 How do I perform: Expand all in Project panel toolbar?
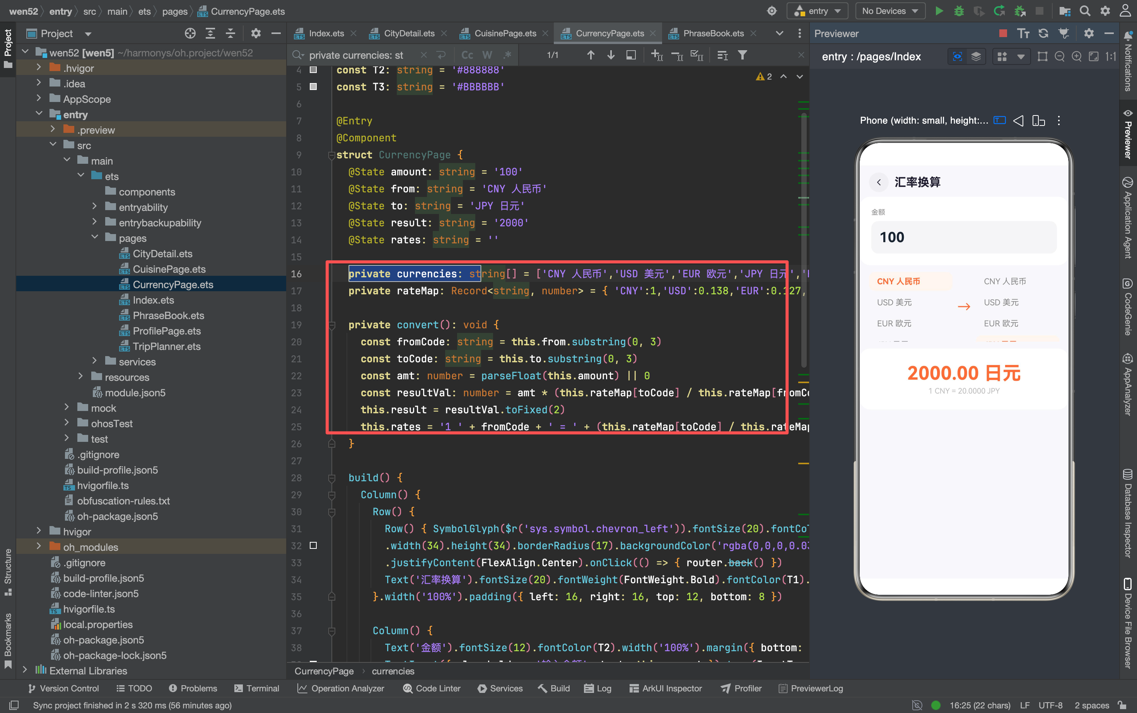pos(211,34)
